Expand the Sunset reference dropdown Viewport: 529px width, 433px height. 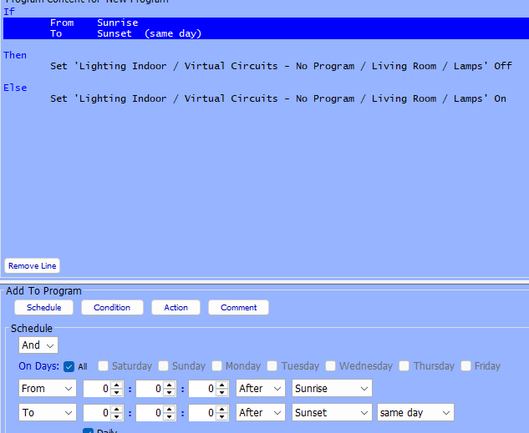(332, 413)
